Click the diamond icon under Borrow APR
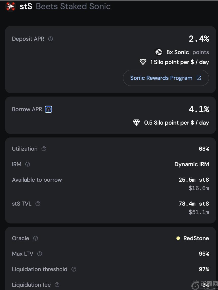 tap(136, 123)
